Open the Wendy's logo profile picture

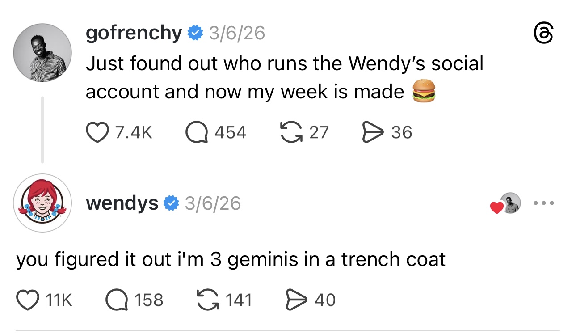(x=42, y=203)
